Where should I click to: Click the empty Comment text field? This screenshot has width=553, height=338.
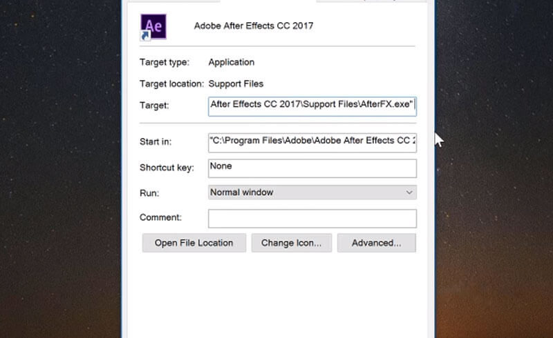coord(312,218)
